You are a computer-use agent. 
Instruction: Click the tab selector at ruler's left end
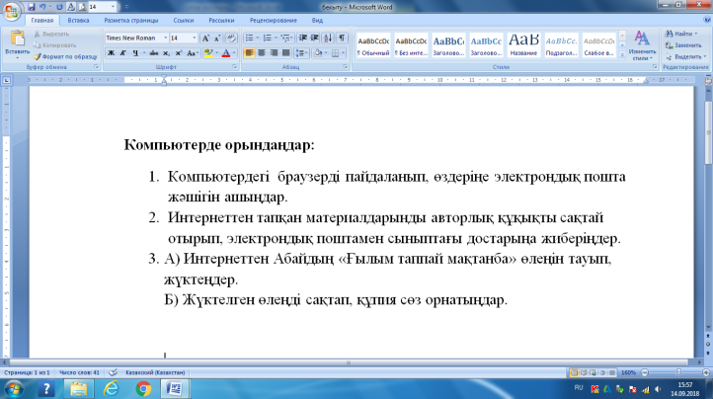pos(6,80)
